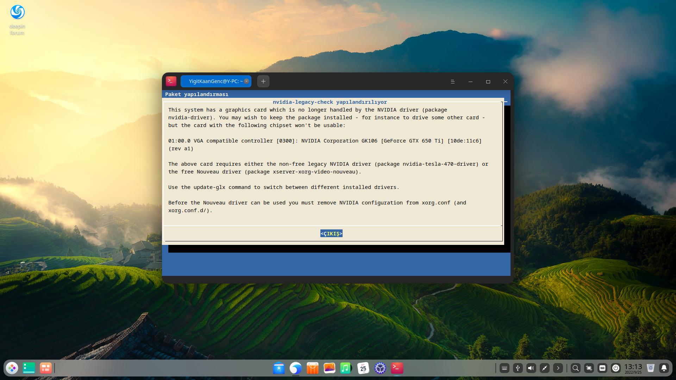This screenshot has width=676, height=380.
Task: Click the GeForce GTX 650 Ti controller line
Action: 325,141
